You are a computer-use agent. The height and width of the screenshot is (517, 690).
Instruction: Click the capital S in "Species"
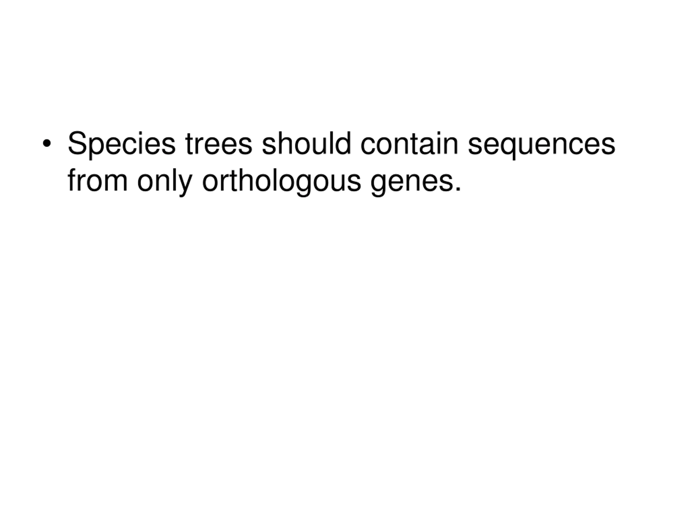point(77,144)
